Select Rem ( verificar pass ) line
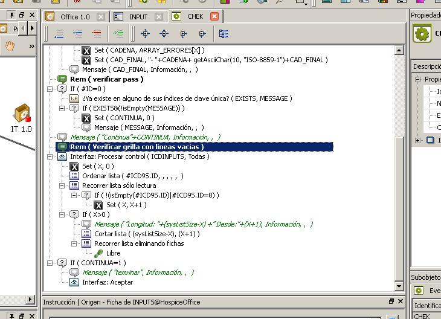 coord(106,79)
